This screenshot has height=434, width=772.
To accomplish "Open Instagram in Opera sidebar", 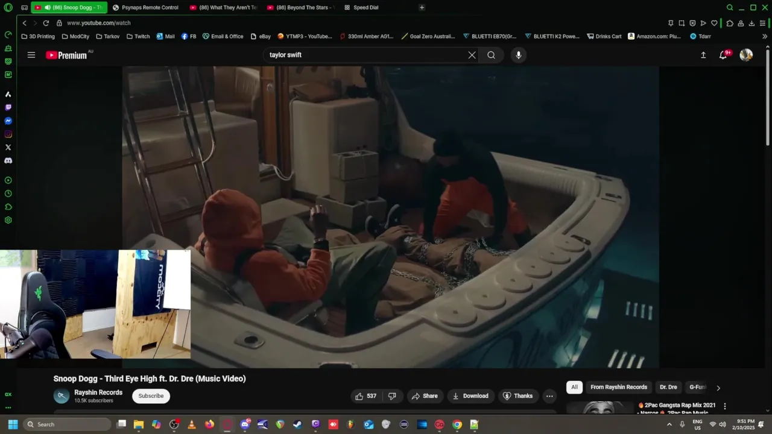I will 8,134.
